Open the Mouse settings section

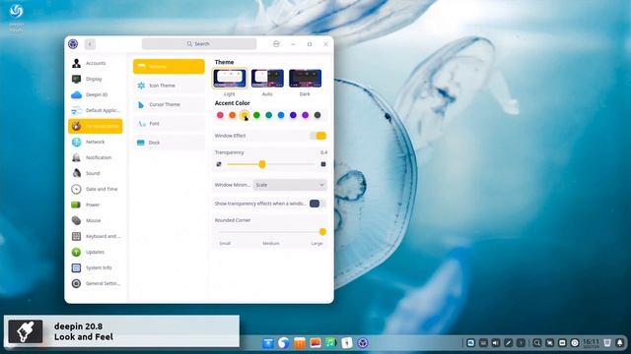tap(96, 220)
